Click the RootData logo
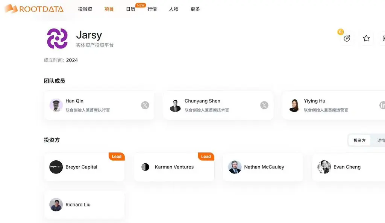385x223 pixels. [34, 9]
